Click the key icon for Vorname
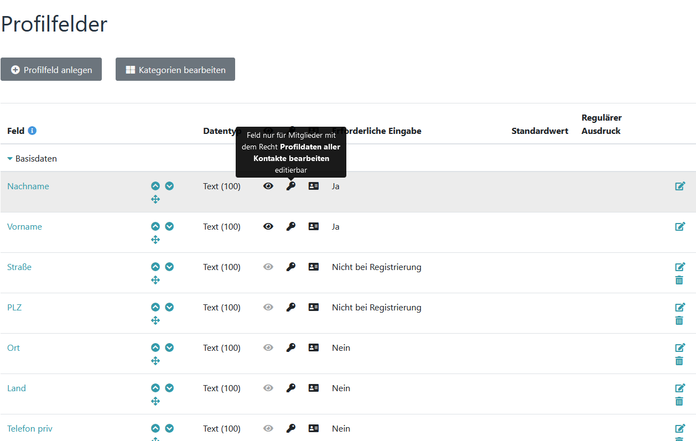This screenshot has width=696, height=441. coord(291,226)
